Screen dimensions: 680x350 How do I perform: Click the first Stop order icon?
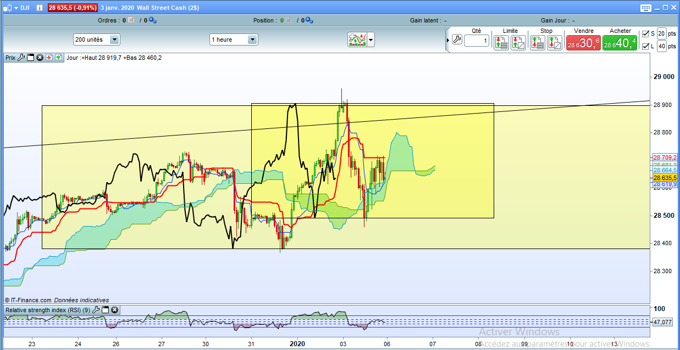point(538,42)
